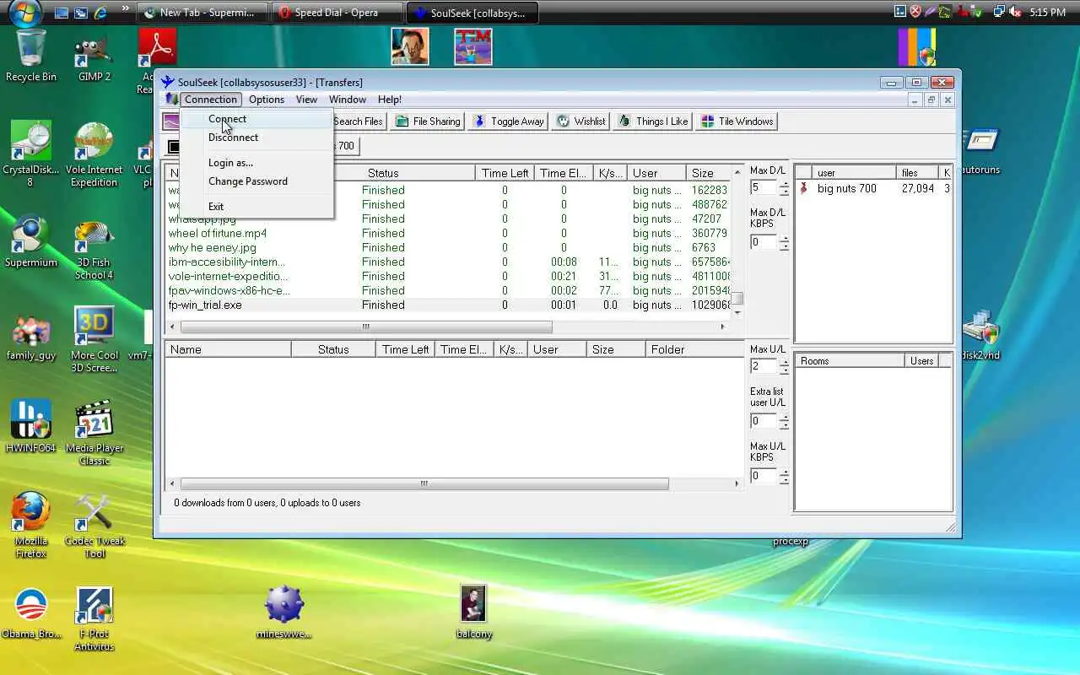Open Vole Internet Expedition desktop icon
The height and width of the screenshot is (675, 1080).
pyautogui.click(x=94, y=154)
